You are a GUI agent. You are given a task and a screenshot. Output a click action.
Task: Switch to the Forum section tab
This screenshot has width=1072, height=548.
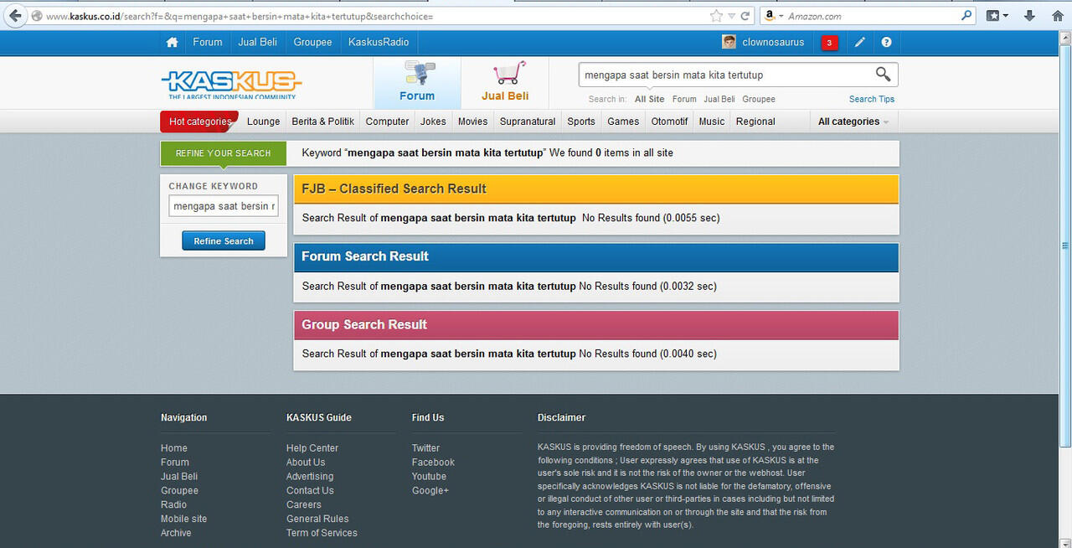click(x=417, y=83)
